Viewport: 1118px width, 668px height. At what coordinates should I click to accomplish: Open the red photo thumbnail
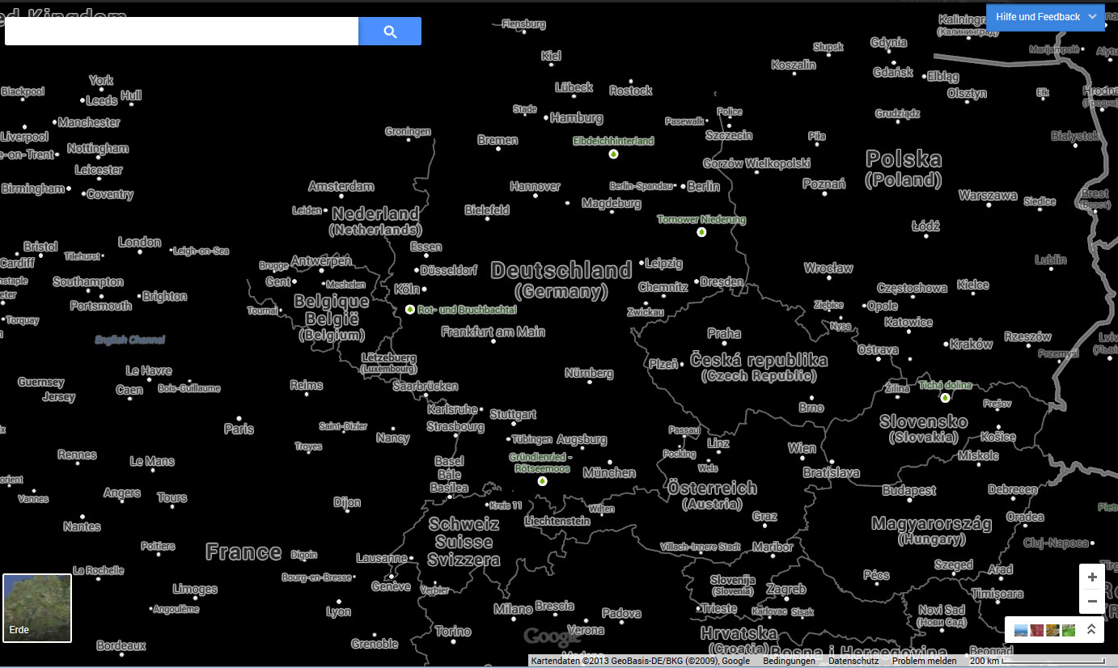coord(1037,630)
